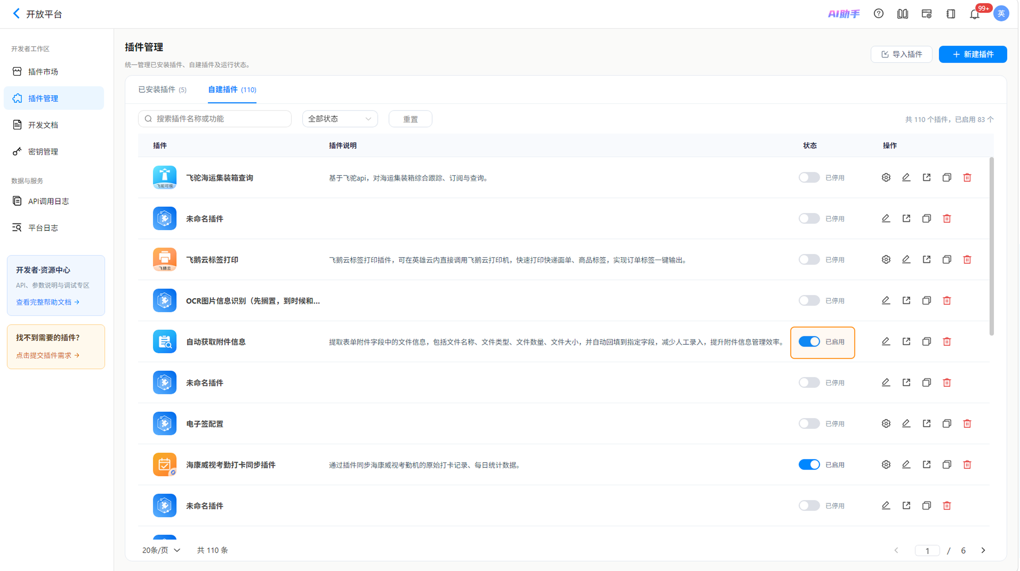Go back from 开放平台
Viewport: 1020px width, 571px height.
click(x=16, y=14)
